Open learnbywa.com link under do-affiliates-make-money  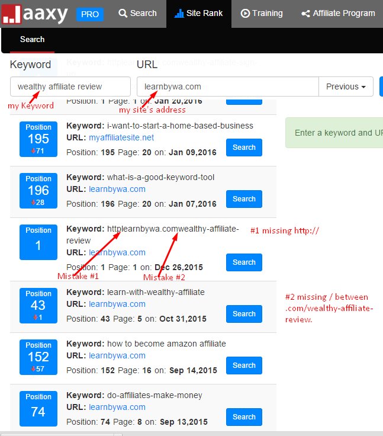117,407
